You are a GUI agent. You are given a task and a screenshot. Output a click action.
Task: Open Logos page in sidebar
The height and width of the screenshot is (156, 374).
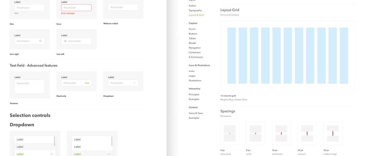click(192, 76)
